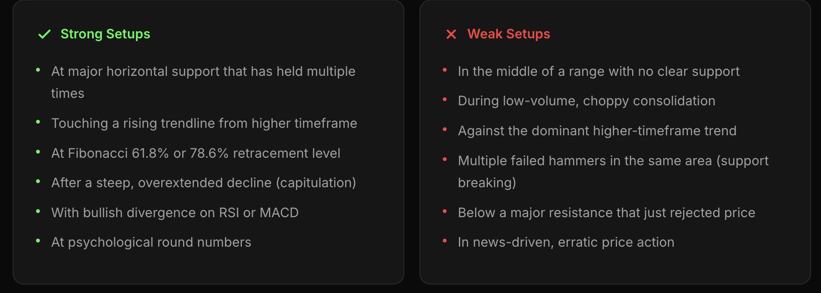Click the red bullet beside major resistance item

tap(445, 212)
